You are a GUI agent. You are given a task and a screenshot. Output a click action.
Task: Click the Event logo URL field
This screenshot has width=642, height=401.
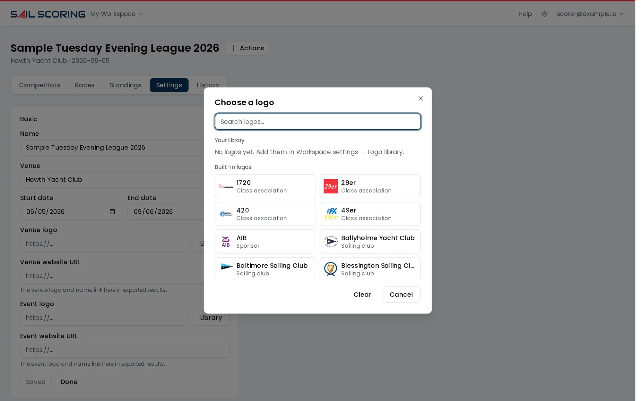click(104, 318)
